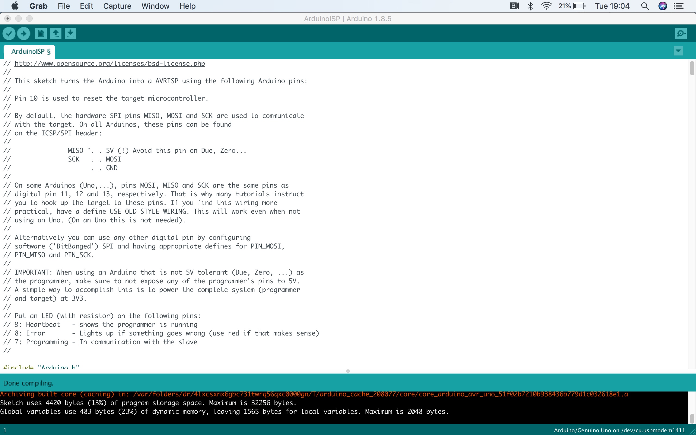
Task: Open a sketch with the Open icon
Action: 56,34
